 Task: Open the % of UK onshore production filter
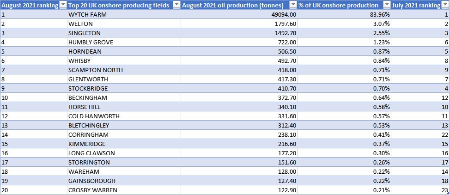tap(386, 5)
